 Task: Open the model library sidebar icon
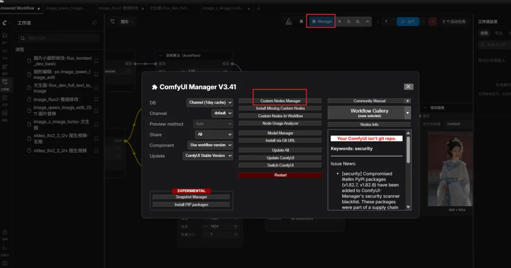point(5,67)
